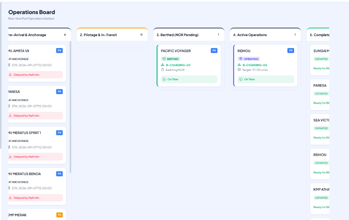Click the B-CIGADING-06 berth label
Screen dimensions: 349x220
255,65
